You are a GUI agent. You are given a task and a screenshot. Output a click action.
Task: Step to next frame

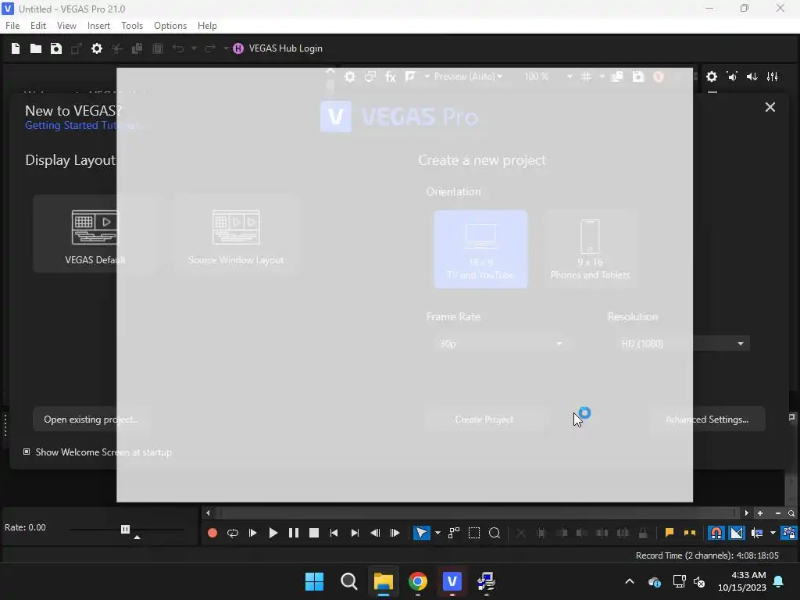(x=395, y=533)
